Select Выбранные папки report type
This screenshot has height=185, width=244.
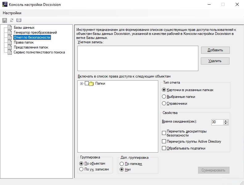pyautogui.click(x=164, y=97)
